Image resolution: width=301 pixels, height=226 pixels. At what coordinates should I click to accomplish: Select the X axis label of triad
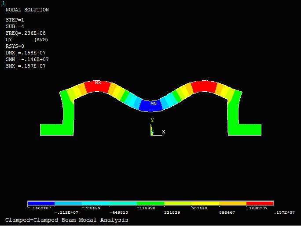[163, 132]
